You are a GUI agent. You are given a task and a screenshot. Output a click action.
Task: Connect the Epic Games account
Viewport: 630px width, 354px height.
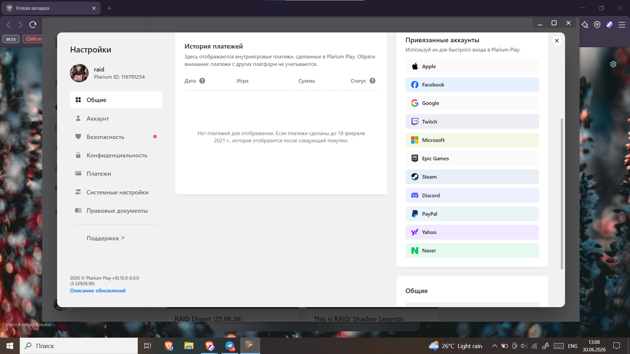click(472, 158)
